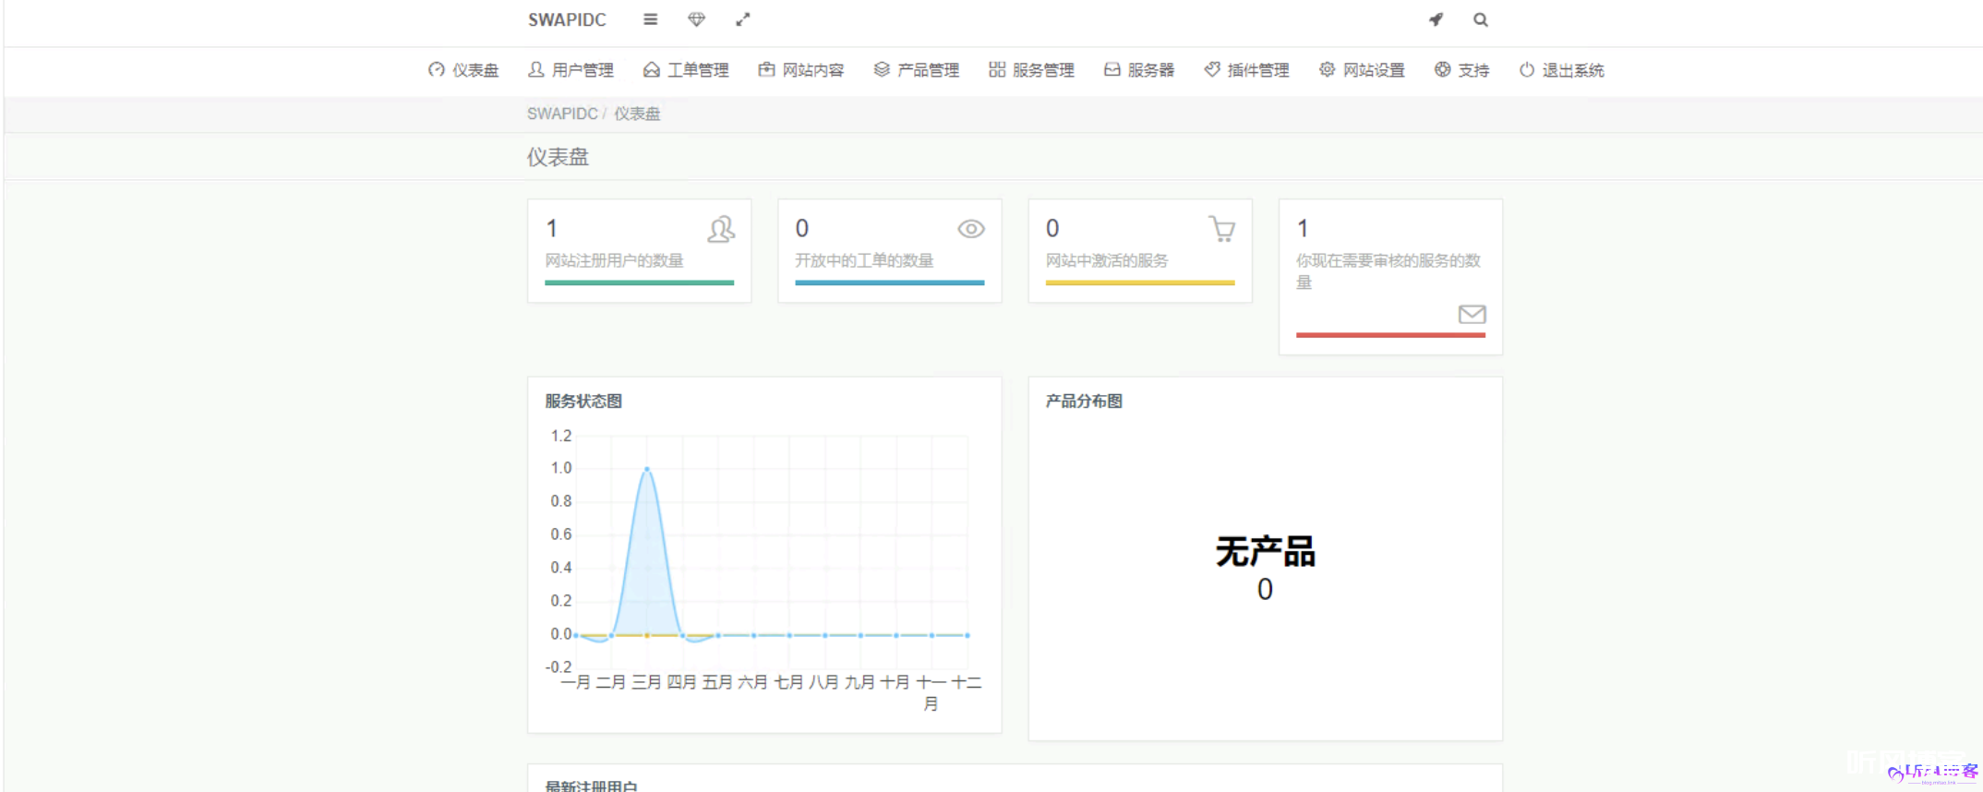Expand the 网站设置 menu

click(x=1362, y=70)
